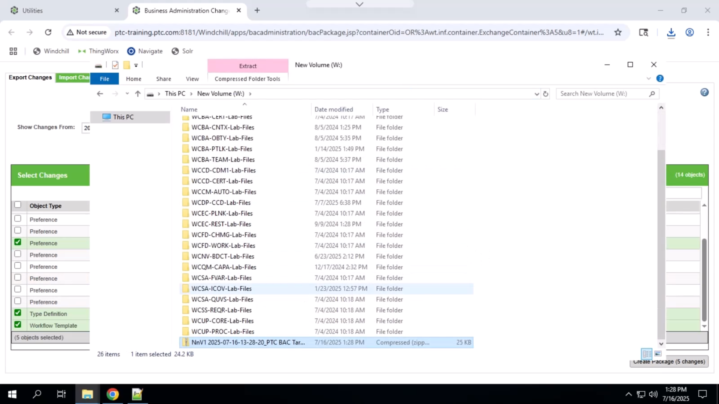719x404 pixels.
Task: Open the Customize Quick Access Toolbar dropdown
Action: [136, 65]
